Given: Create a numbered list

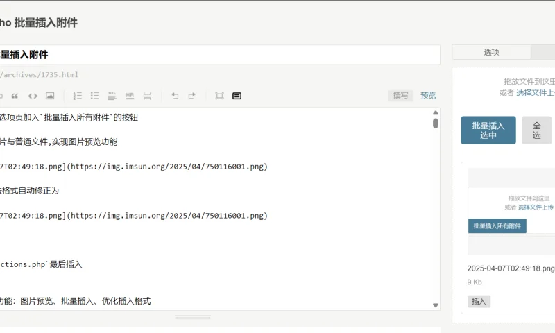Looking at the screenshot, I should coord(78,96).
